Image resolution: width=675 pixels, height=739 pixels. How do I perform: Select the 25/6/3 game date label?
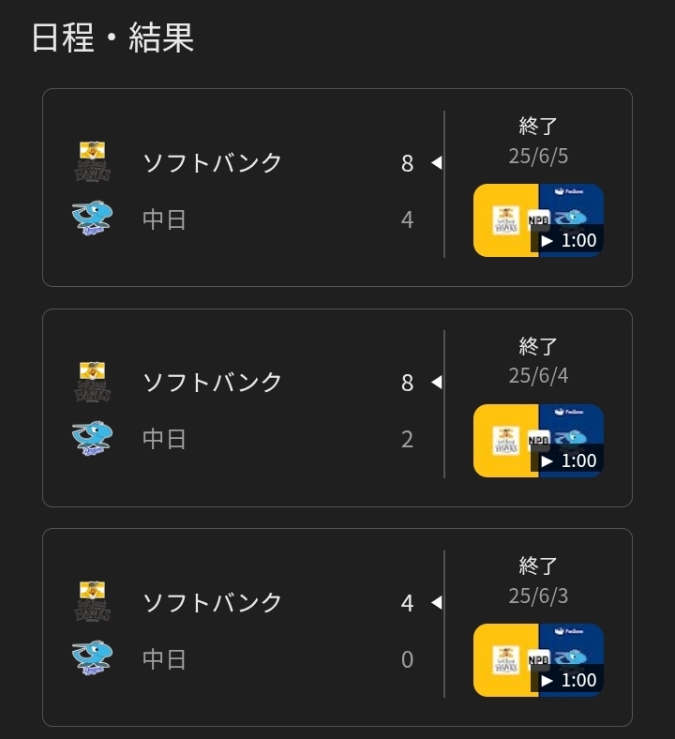538,596
